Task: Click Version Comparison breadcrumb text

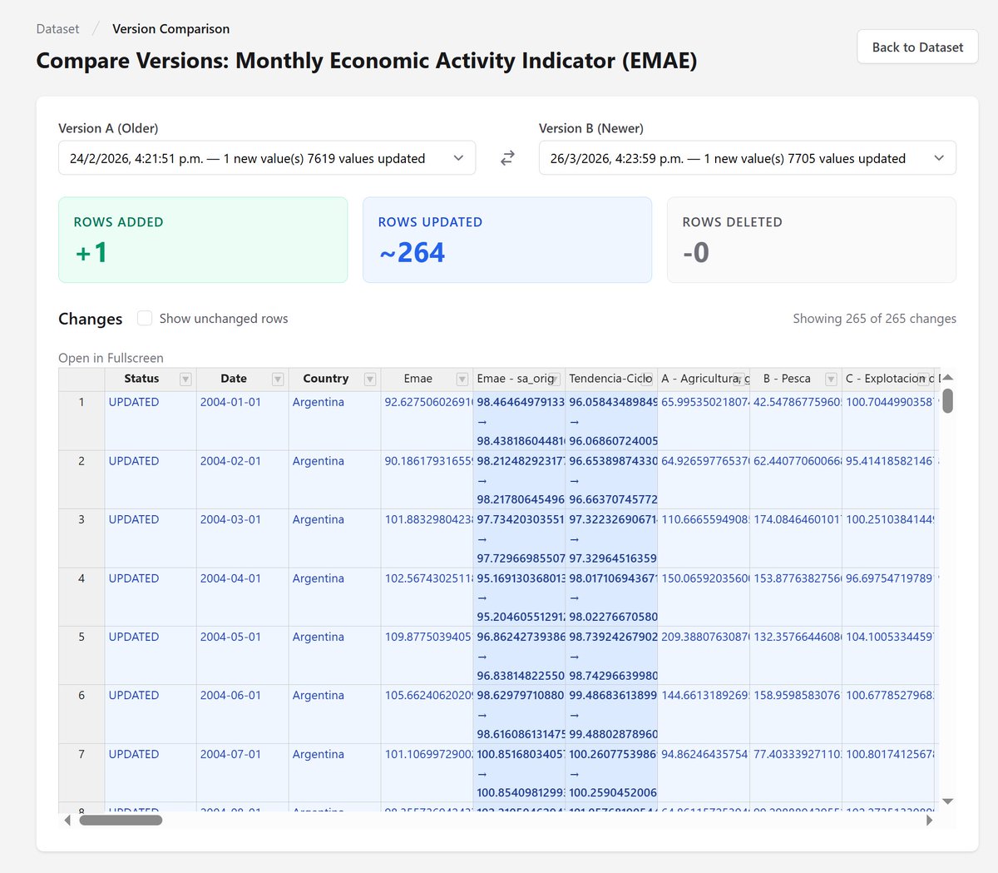Action: coord(171,29)
